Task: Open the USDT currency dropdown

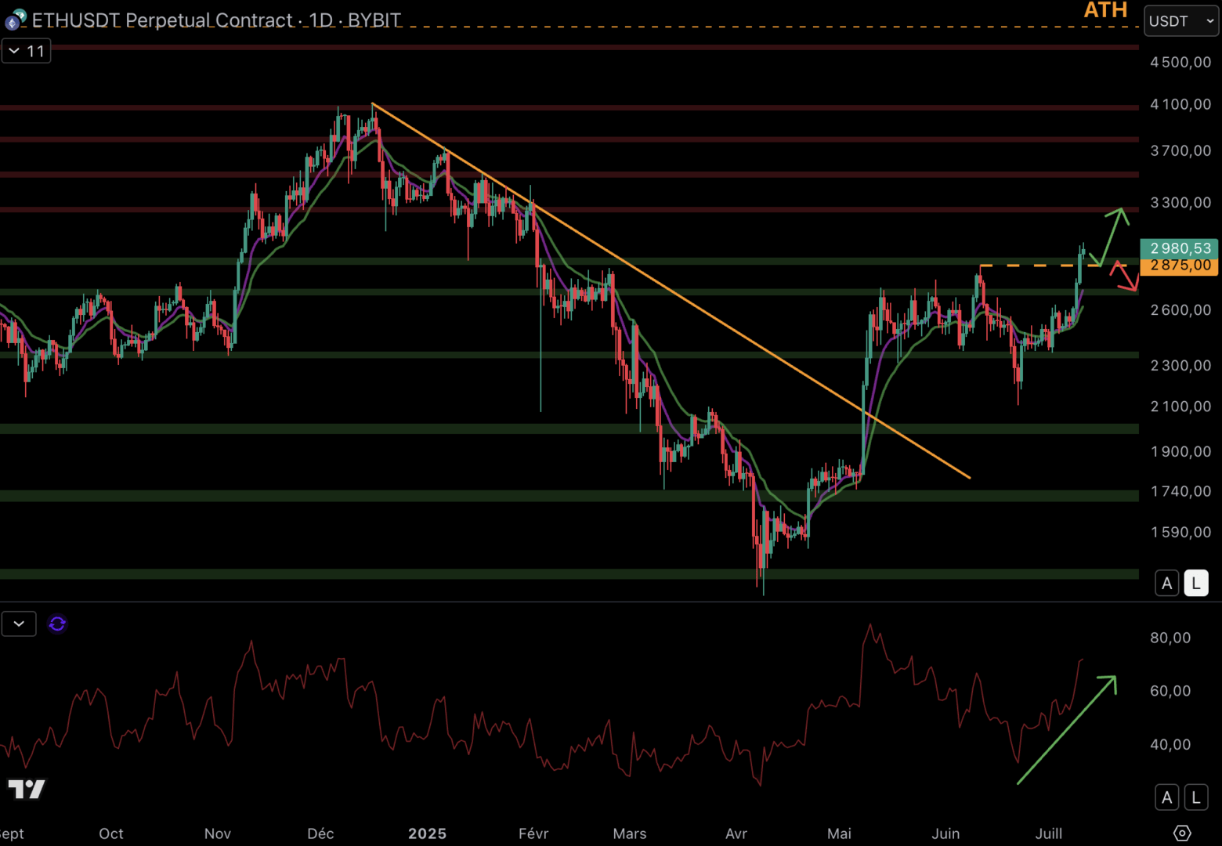Action: [x=1181, y=21]
